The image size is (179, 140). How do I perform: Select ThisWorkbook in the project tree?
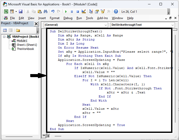[x=25, y=49]
